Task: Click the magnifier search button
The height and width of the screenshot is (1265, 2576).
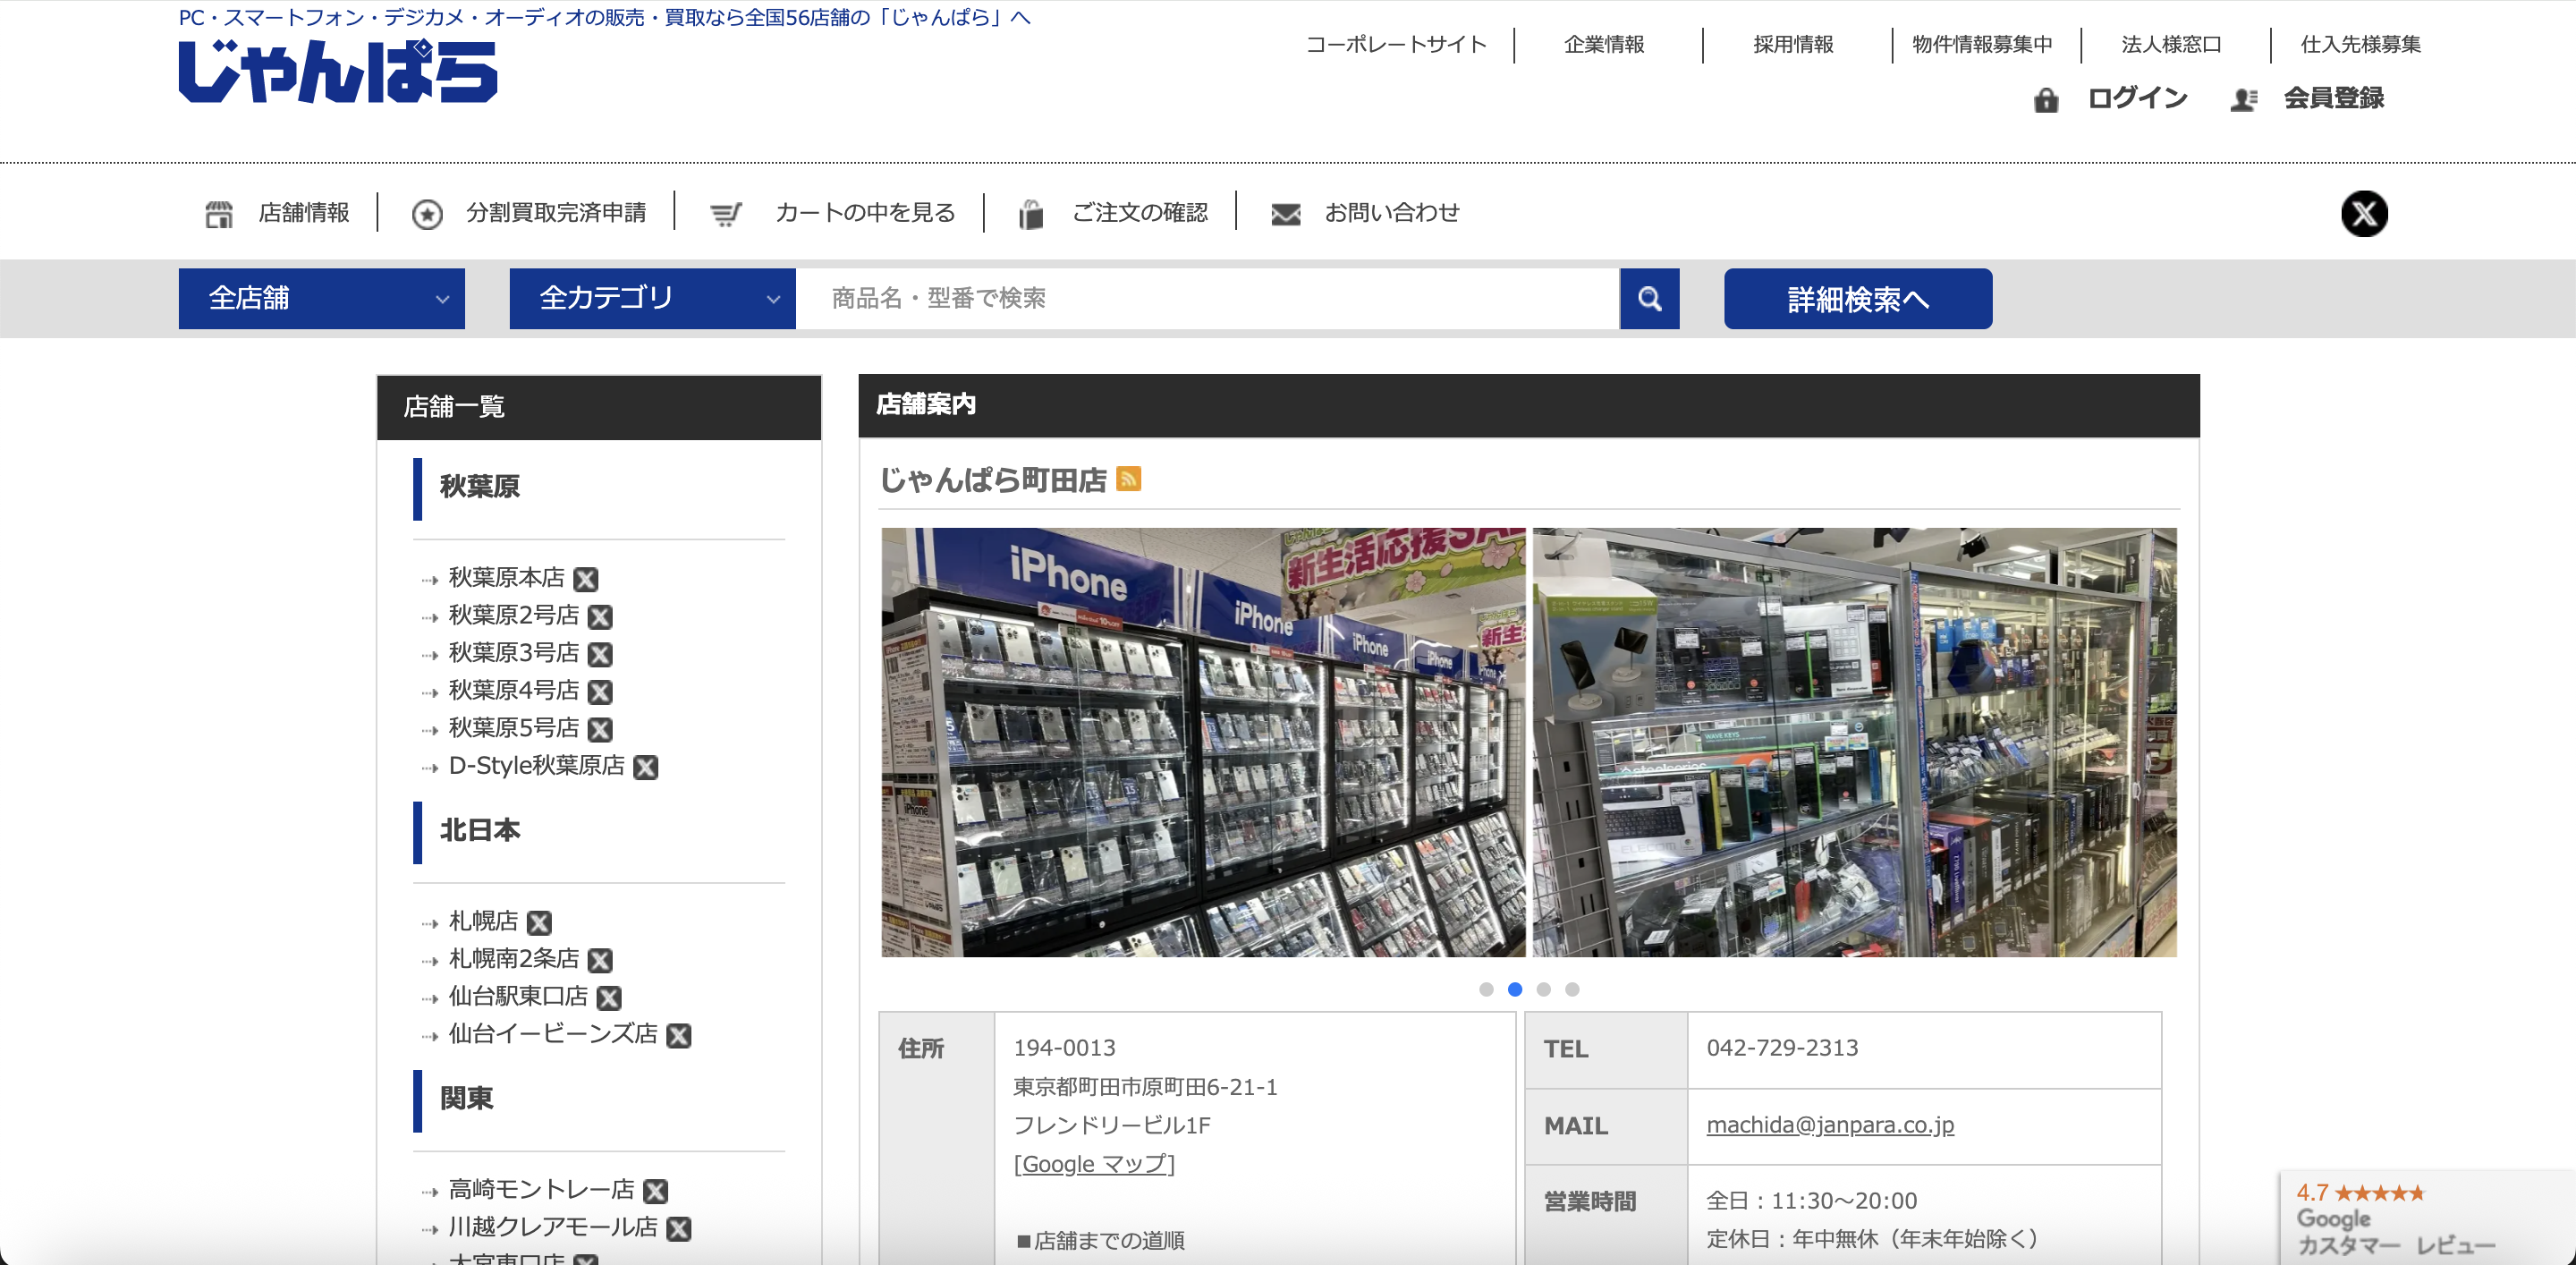Action: coord(1650,298)
